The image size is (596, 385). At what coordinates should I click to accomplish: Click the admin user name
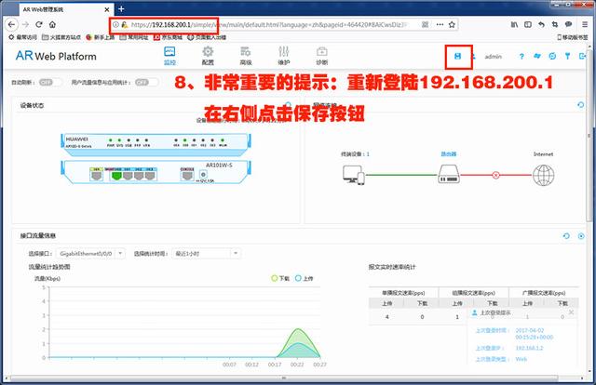click(x=493, y=56)
